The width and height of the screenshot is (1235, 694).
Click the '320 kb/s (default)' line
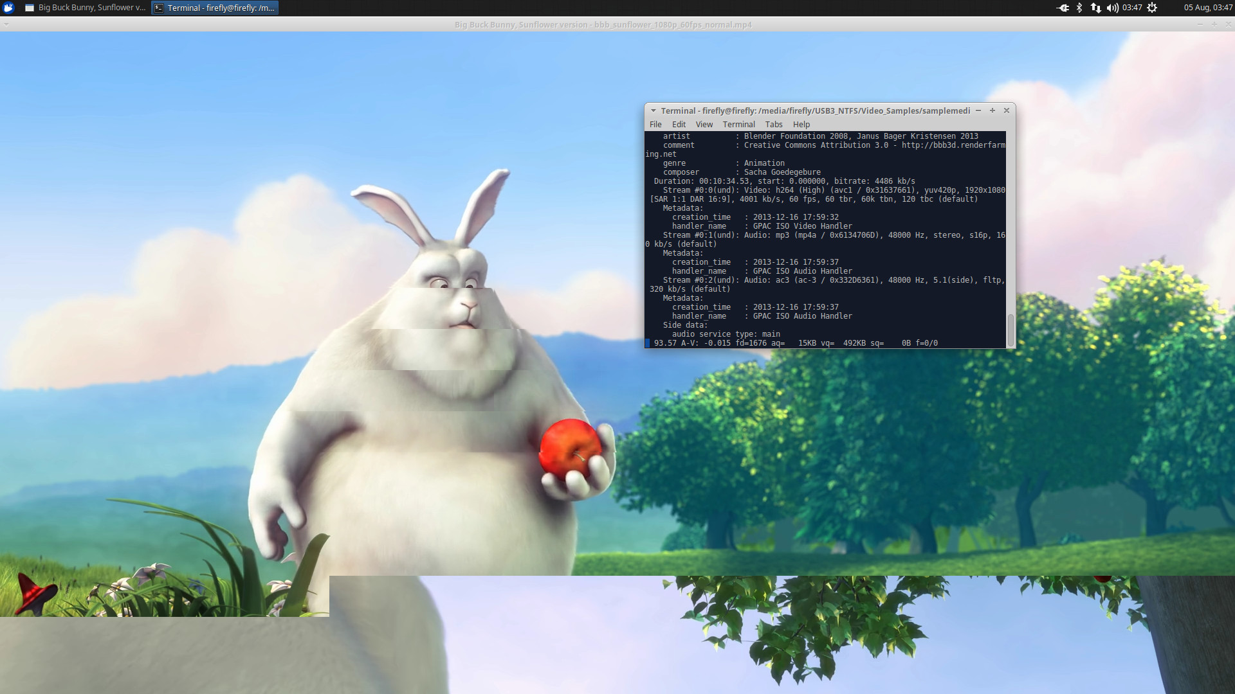pyautogui.click(x=690, y=289)
